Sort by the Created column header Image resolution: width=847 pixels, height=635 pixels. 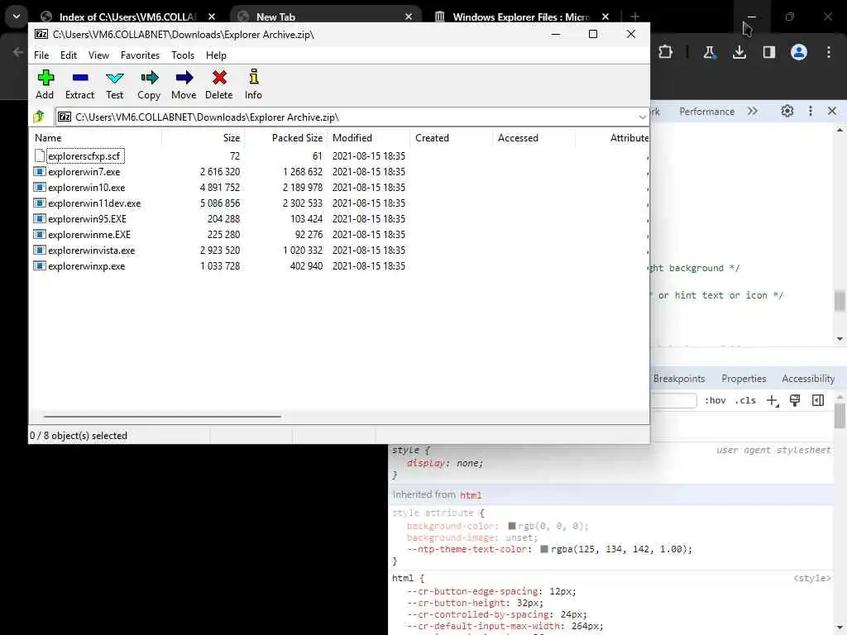(452, 138)
